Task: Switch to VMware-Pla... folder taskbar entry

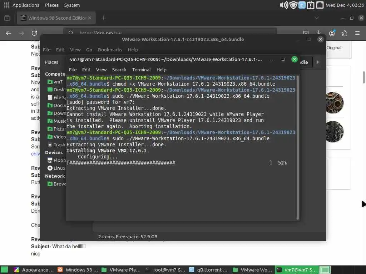Action: point(122,270)
